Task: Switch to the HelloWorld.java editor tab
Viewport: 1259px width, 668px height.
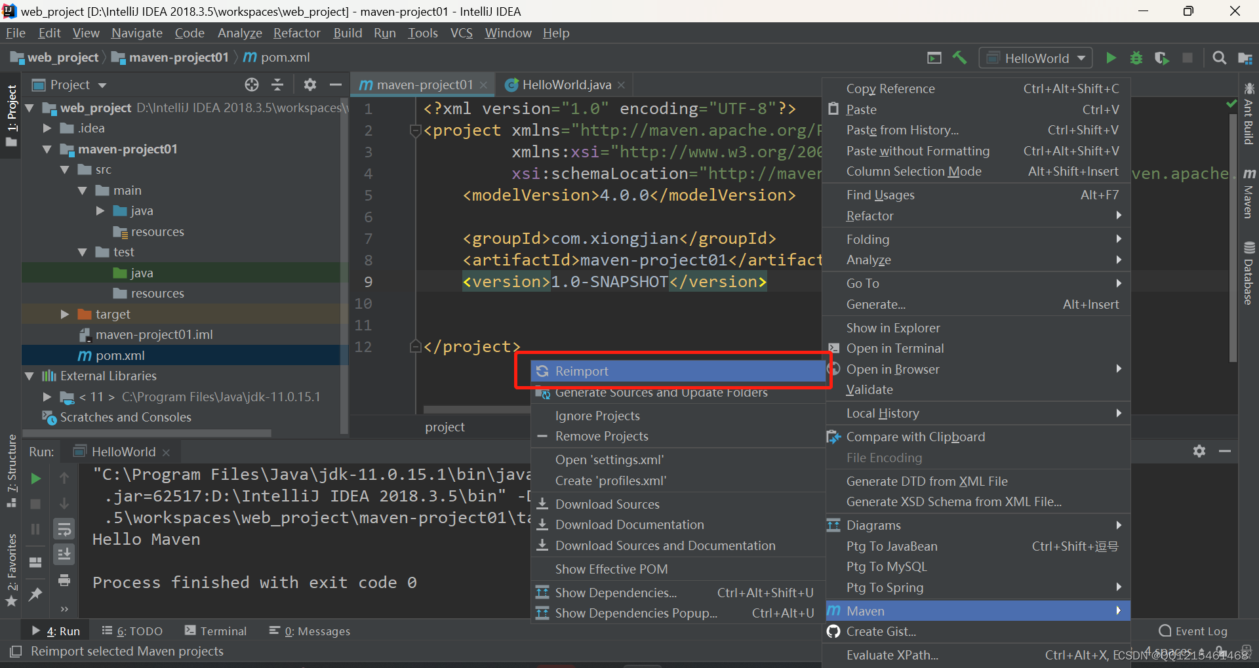Action: (565, 85)
